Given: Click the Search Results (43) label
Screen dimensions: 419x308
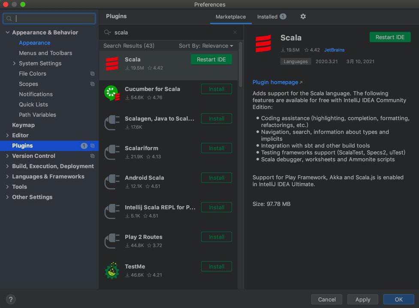Looking at the screenshot, I should tap(129, 46).
